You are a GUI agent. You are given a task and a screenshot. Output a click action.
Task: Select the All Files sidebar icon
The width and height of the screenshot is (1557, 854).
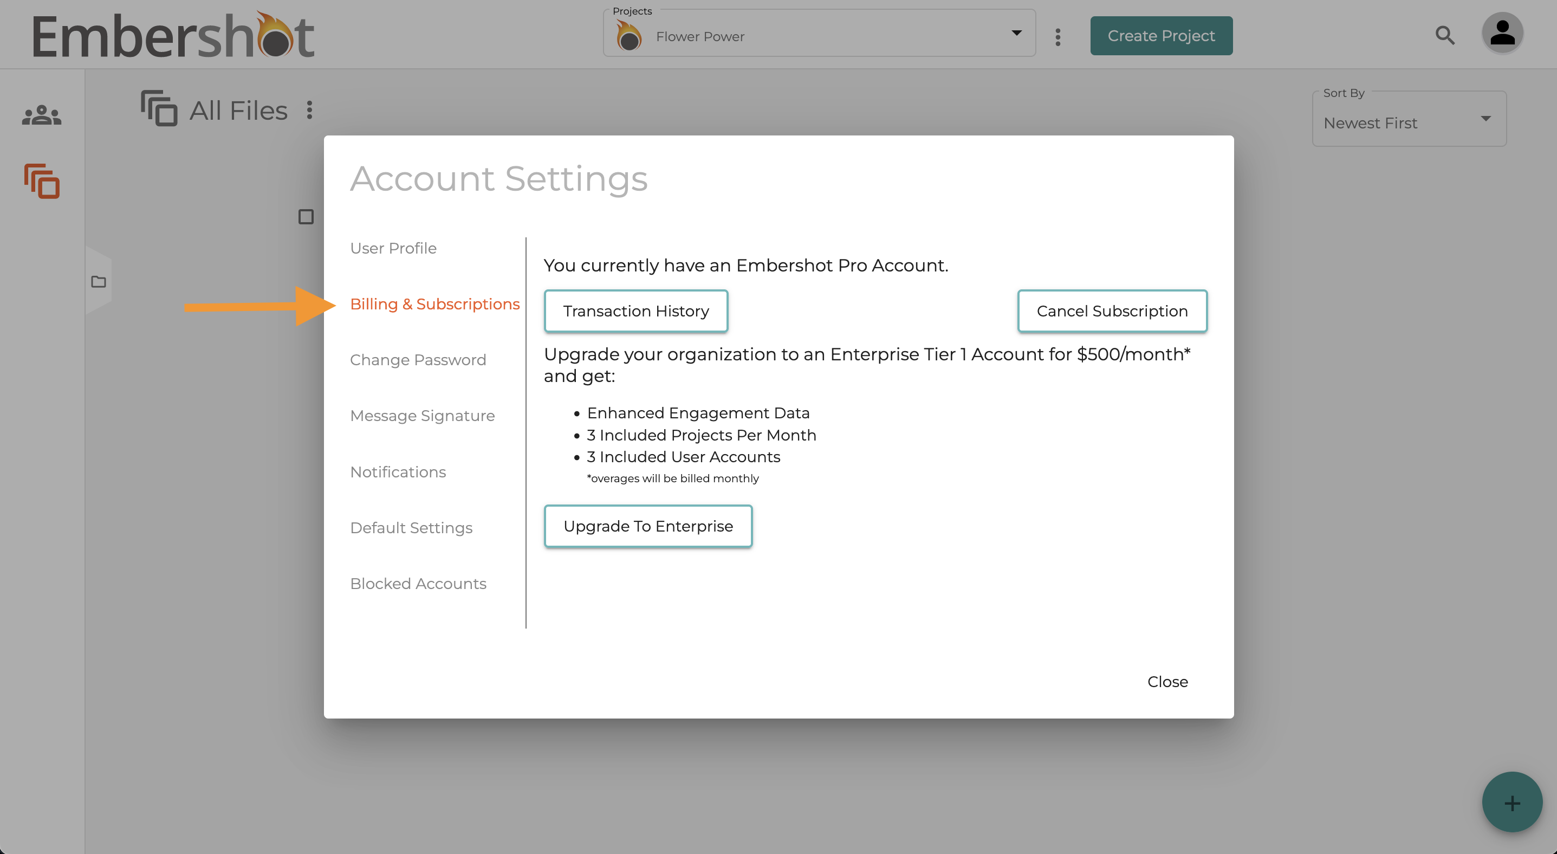(x=42, y=180)
